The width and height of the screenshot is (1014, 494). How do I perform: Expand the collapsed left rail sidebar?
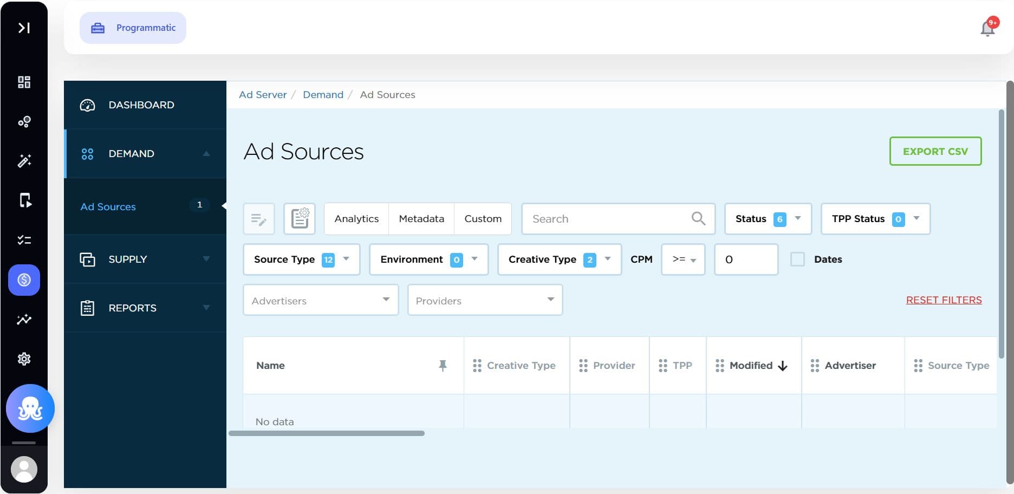click(24, 28)
